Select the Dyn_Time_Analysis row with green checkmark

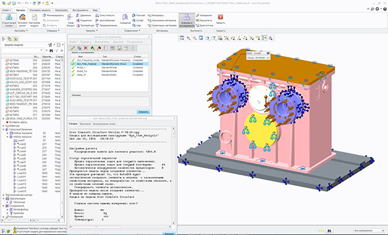click(x=109, y=64)
